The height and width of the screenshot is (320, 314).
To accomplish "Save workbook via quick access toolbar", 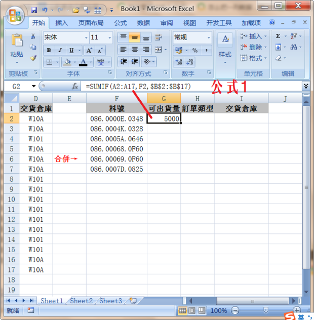I will (x=34, y=10).
